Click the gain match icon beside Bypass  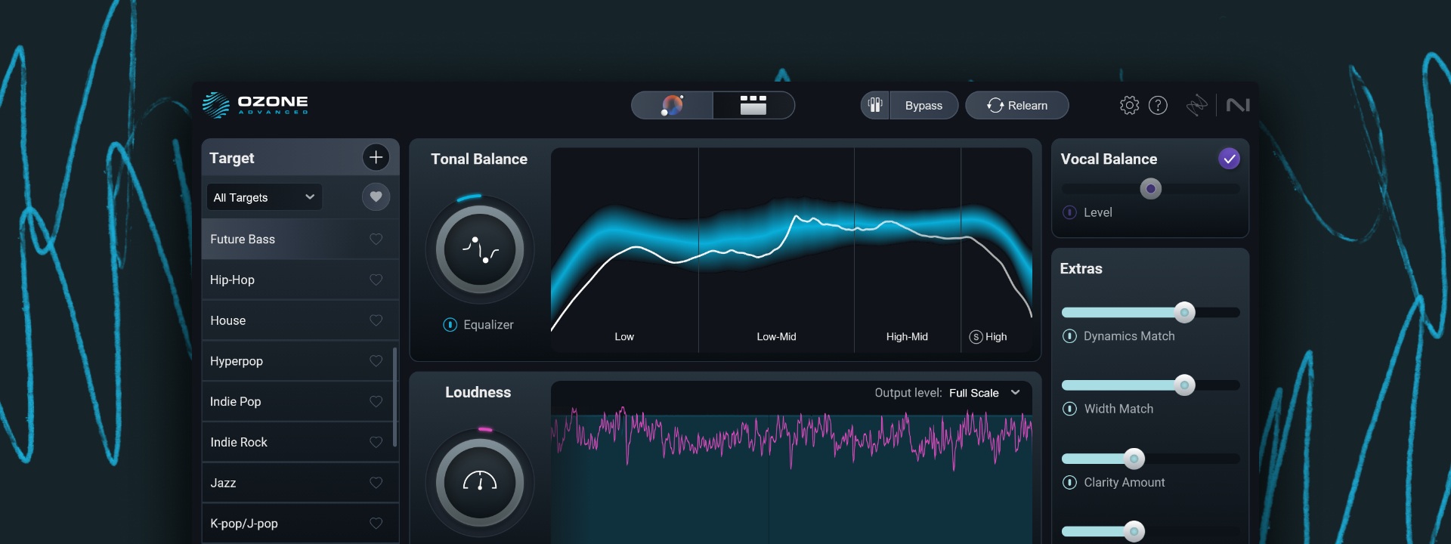[875, 105]
